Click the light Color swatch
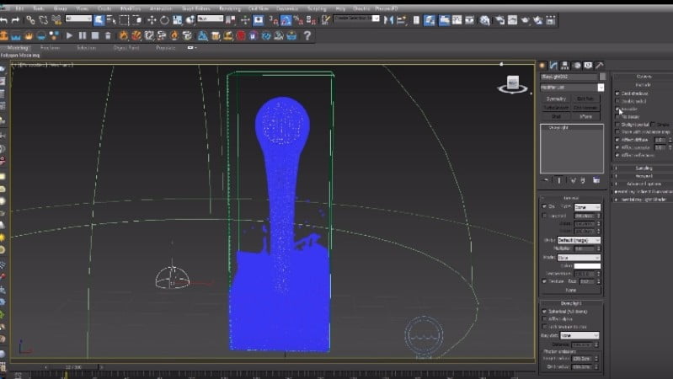The height and width of the screenshot is (379, 673). tap(587, 265)
